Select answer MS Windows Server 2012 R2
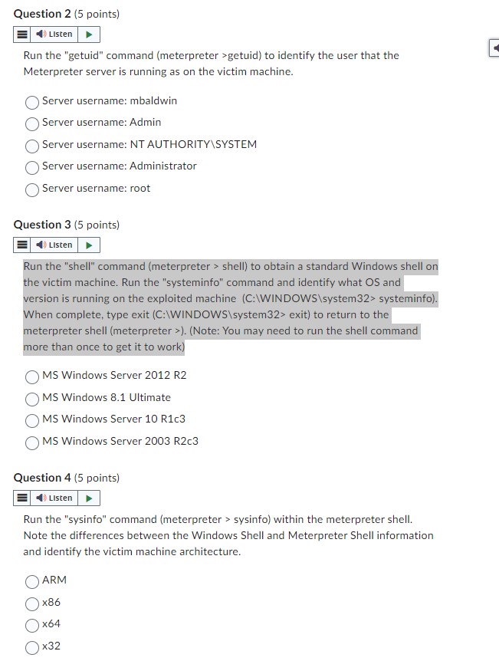Image resolution: width=499 pixels, height=661 pixels. (32, 377)
